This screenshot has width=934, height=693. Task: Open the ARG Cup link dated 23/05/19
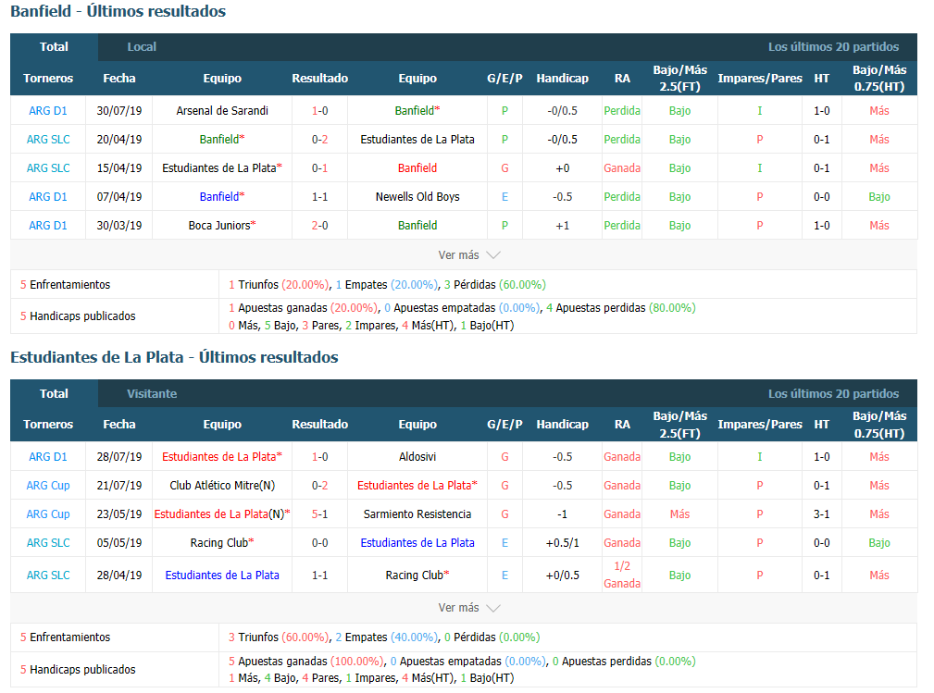(x=48, y=514)
